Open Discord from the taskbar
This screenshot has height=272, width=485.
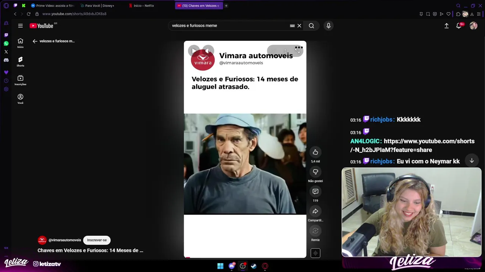(232, 266)
